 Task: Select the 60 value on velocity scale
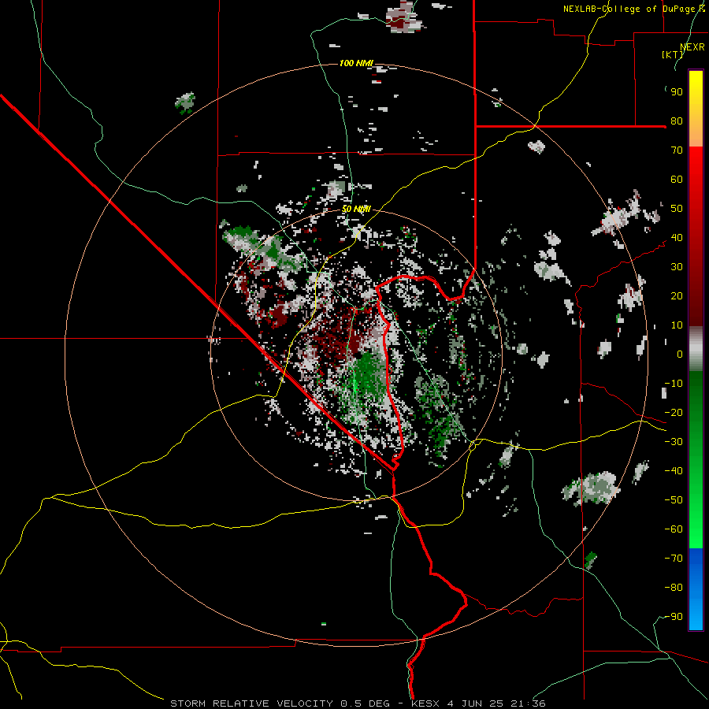point(677,180)
